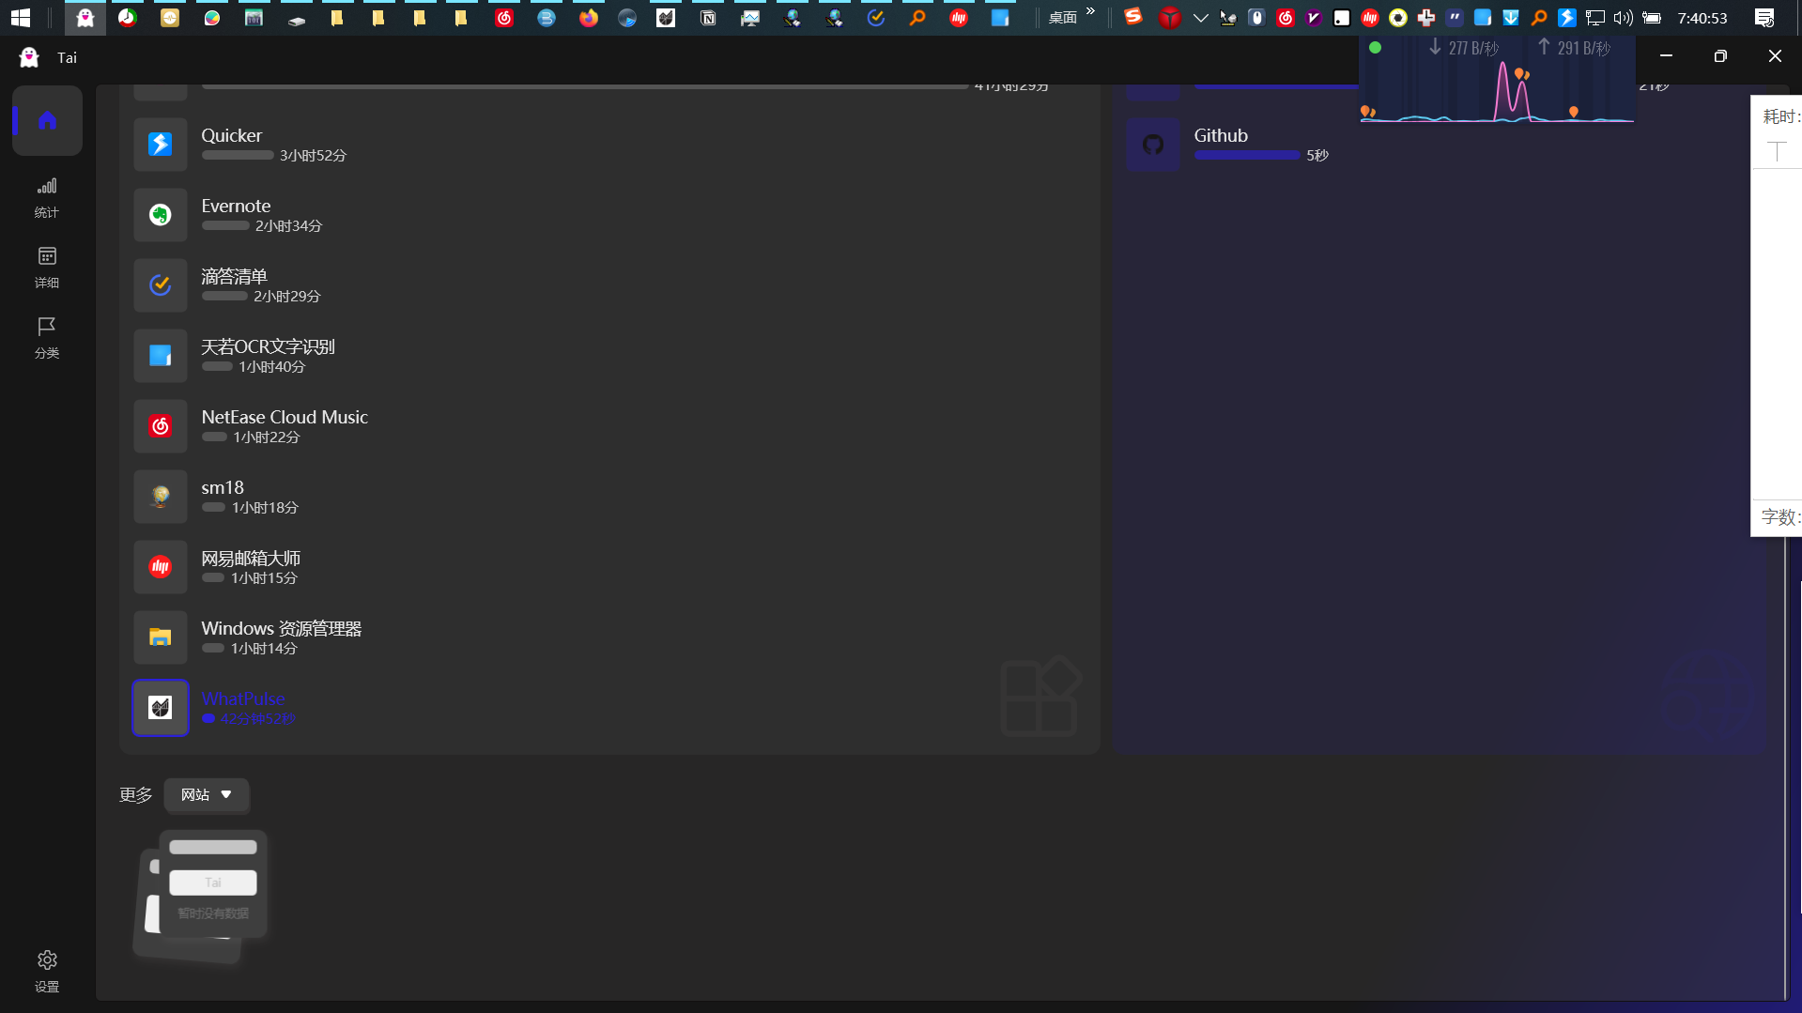
Task: Click the 天若OCR文字识别 app icon
Action: (160, 356)
